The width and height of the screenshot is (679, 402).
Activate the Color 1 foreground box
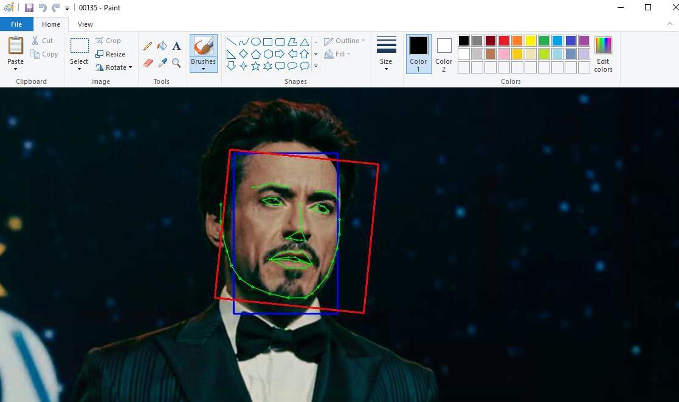(418, 54)
